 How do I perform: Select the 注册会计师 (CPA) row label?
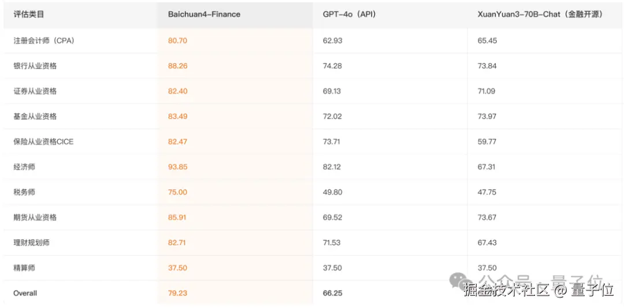[x=44, y=40]
